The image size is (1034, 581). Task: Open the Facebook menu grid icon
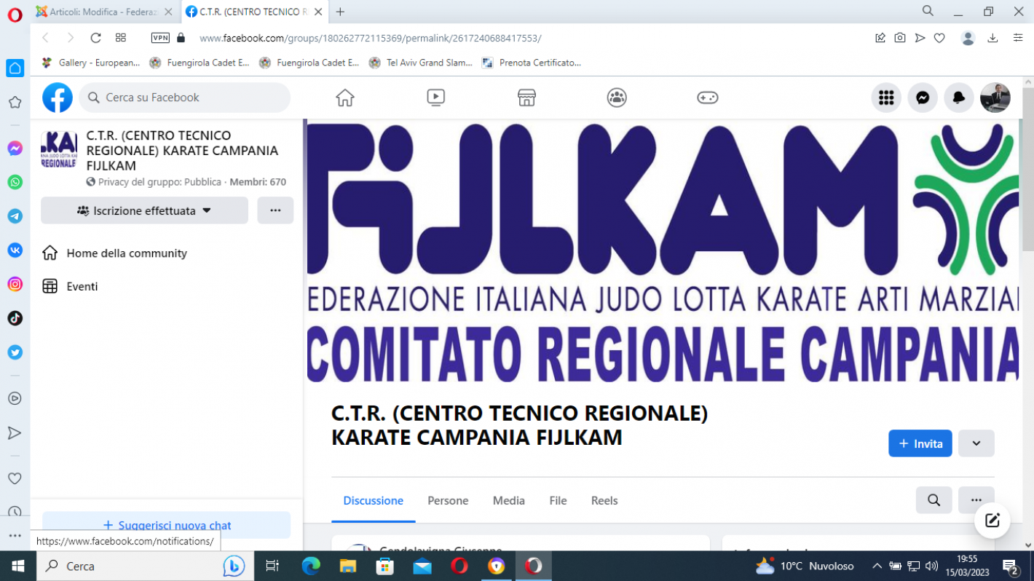[886, 98]
